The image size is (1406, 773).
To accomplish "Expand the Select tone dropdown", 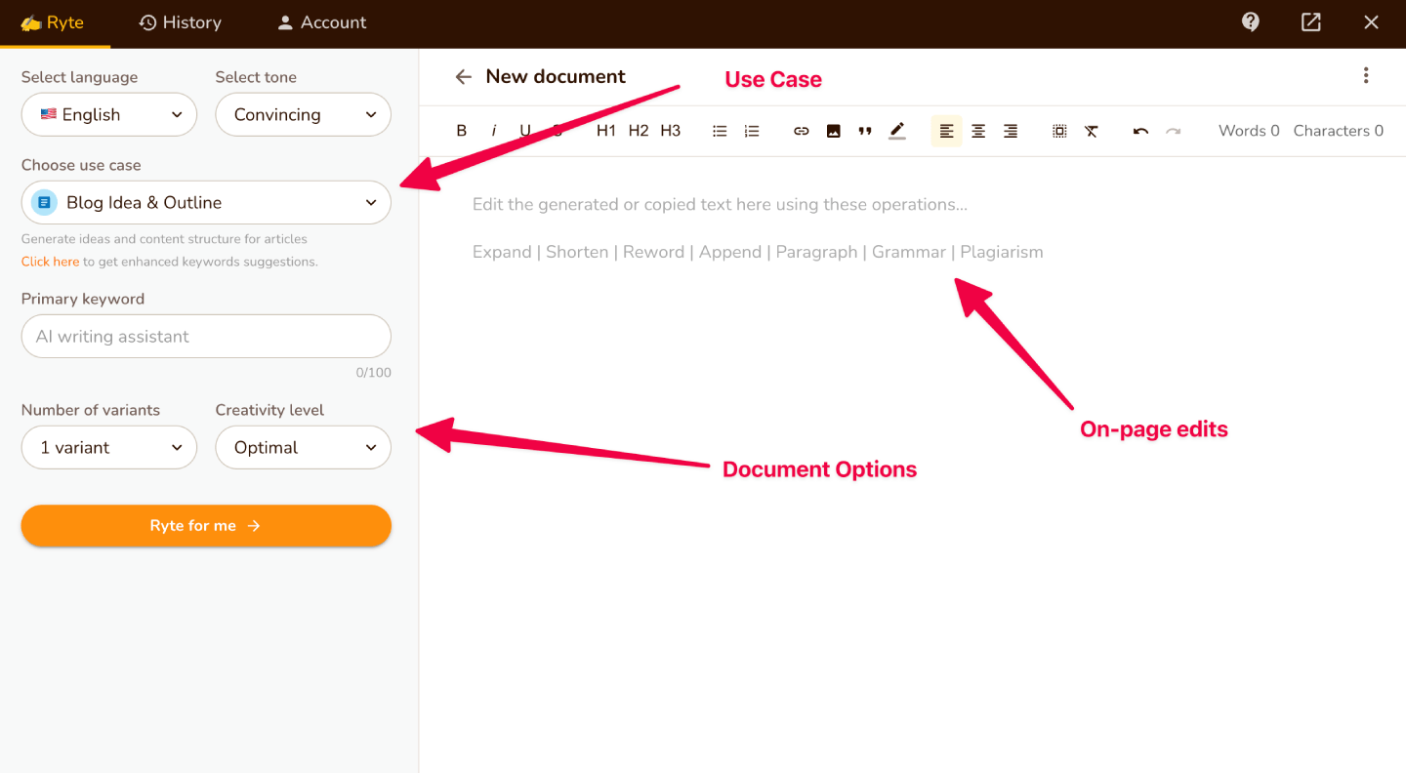I will click(303, 114).
